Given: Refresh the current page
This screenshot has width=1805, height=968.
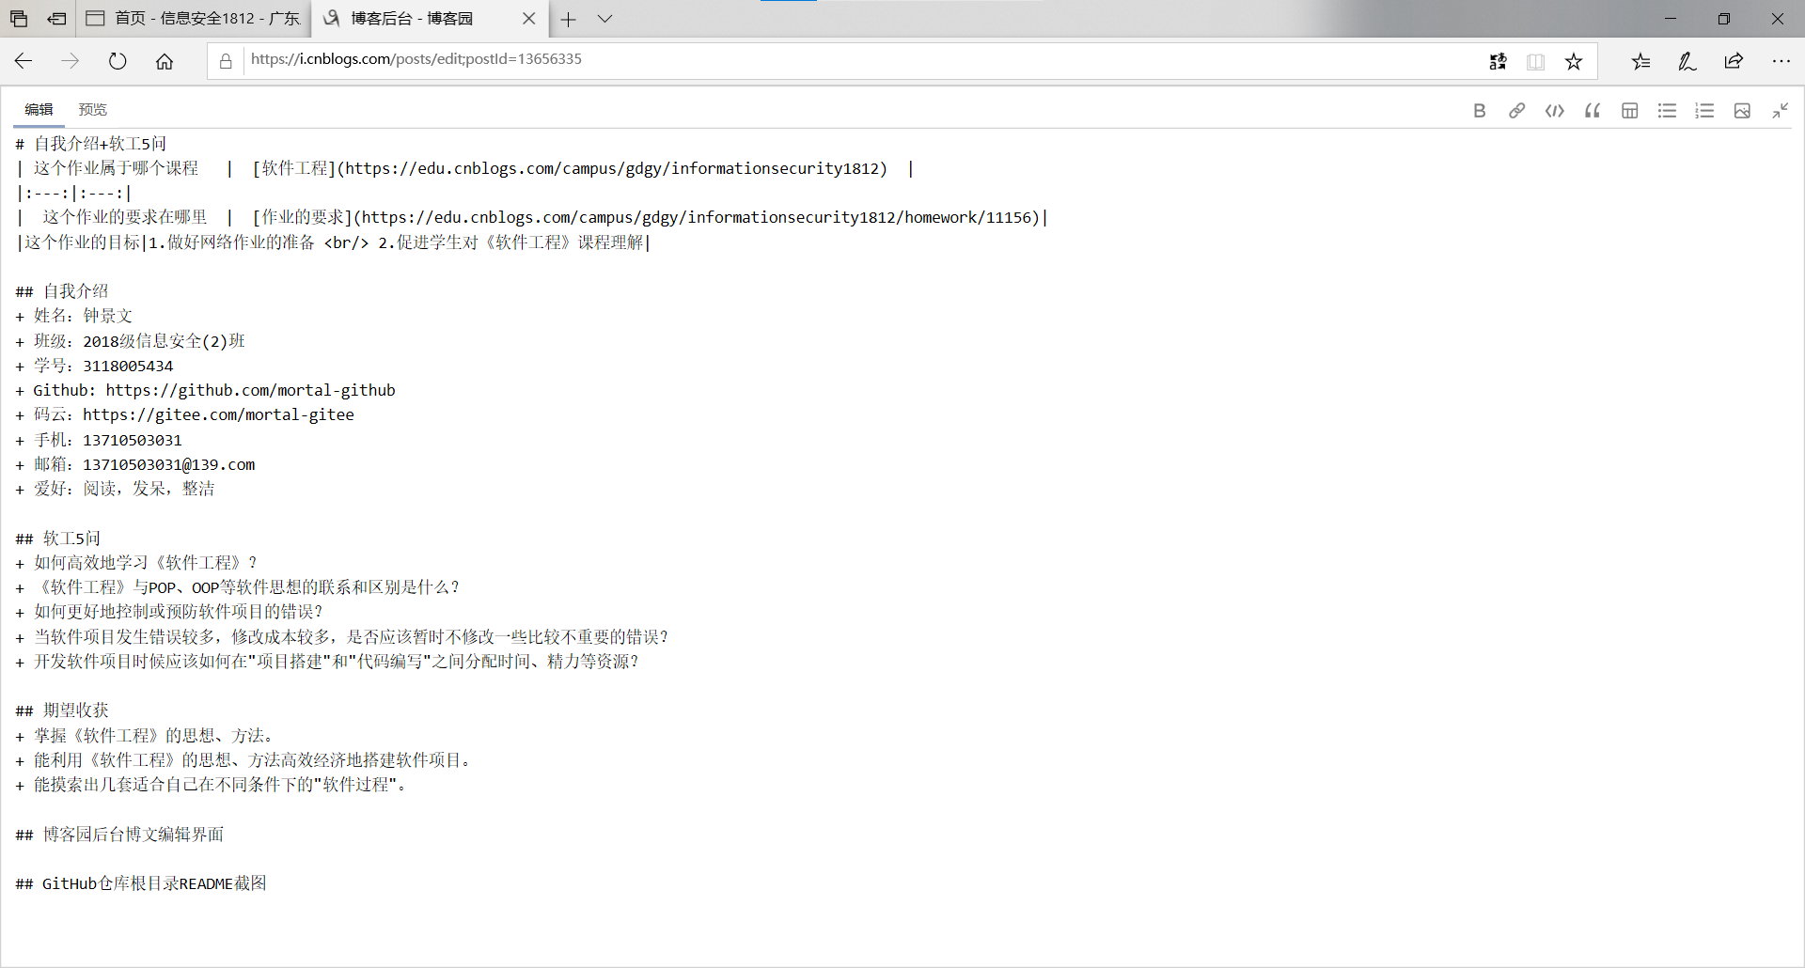Looking at the screenshot, I should pos(118,61).
